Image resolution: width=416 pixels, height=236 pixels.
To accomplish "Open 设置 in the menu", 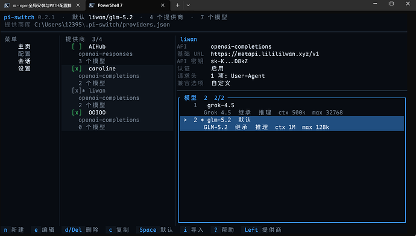I will 24,69.
